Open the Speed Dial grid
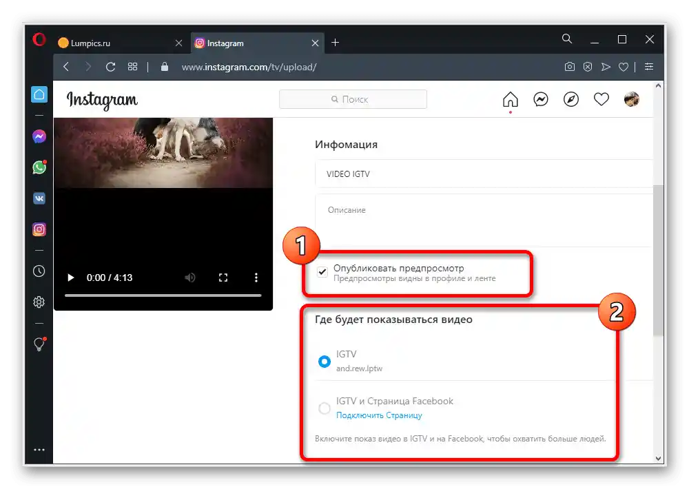689x489 pixels. click(132, 67)
